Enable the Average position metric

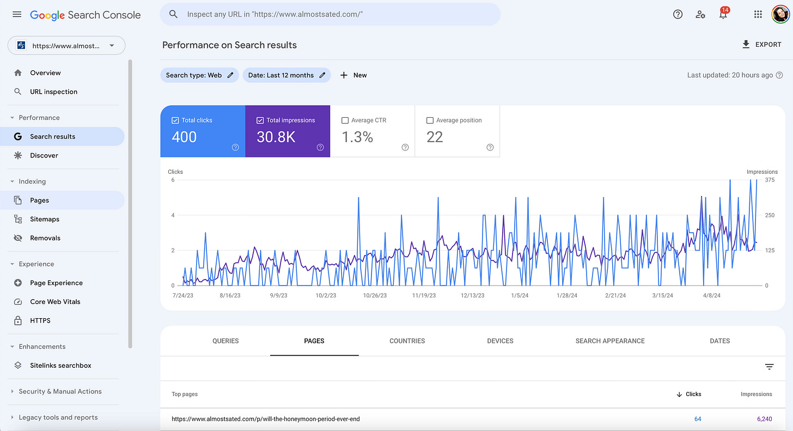pyautogui.click(x=430, y=120)
